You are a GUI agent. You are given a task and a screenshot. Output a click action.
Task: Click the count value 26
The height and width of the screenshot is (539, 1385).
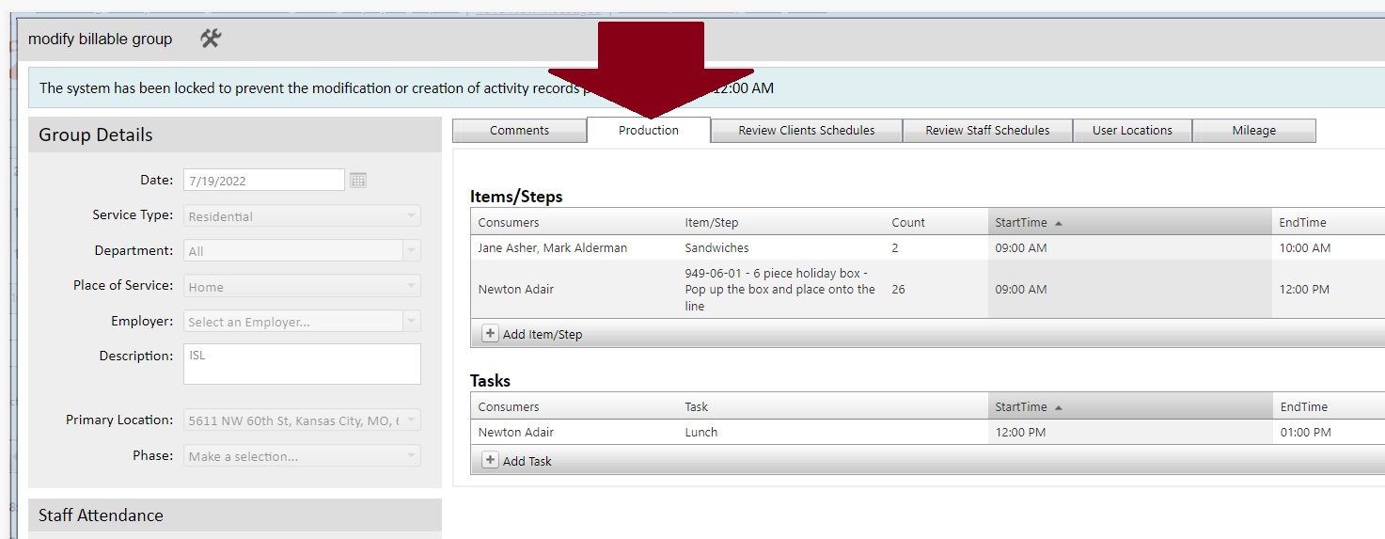point(898,289)
